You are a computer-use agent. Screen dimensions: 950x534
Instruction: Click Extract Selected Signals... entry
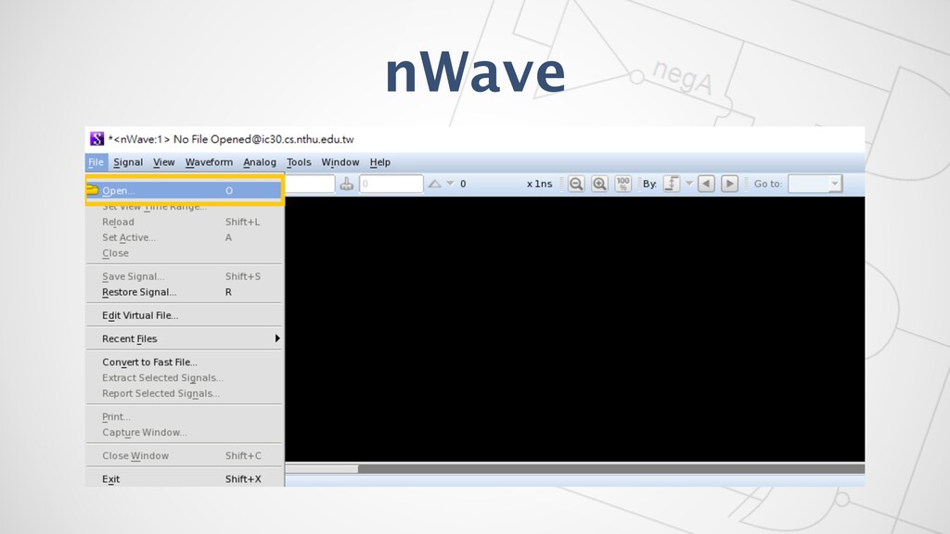(185, 378)
